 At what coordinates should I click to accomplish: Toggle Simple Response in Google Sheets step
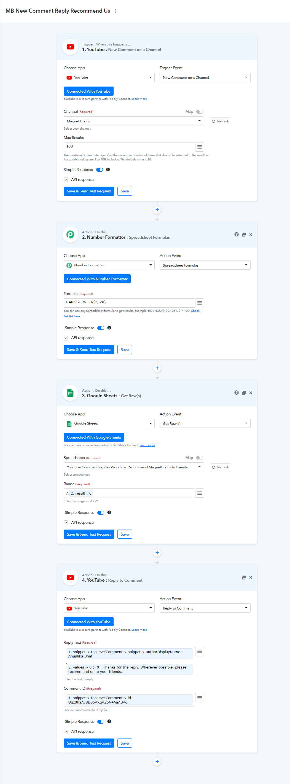(101, 513)
